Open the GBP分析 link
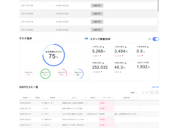Viewport: 184px width, 132px height. [155, 87]
